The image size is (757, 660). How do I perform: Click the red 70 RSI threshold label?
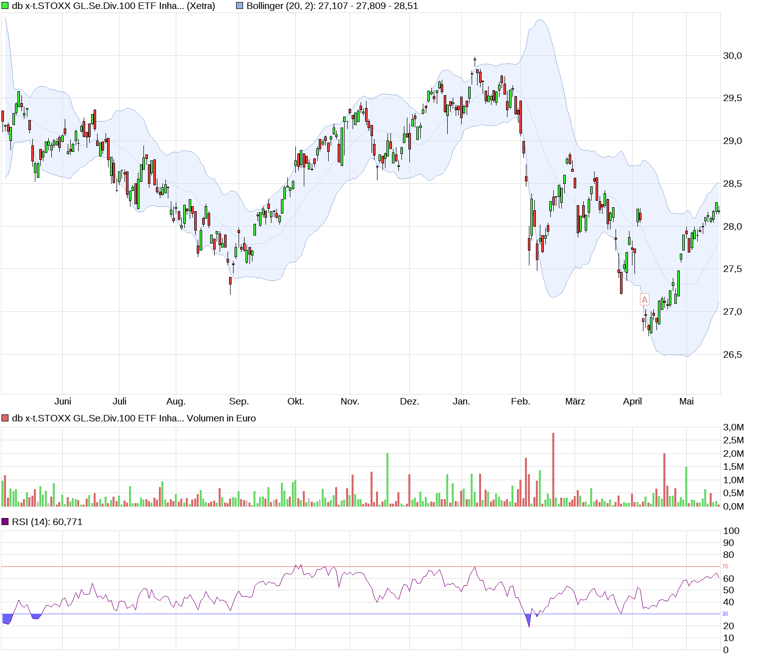pos(725,566)
